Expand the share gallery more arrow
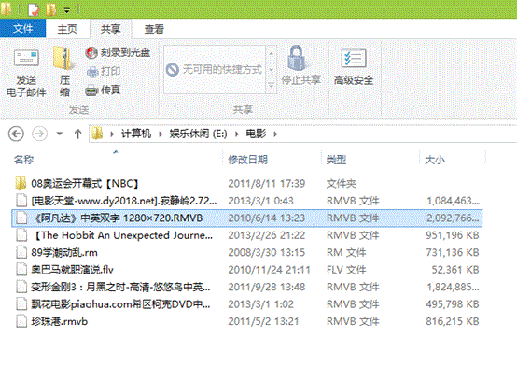 point(271,86)
